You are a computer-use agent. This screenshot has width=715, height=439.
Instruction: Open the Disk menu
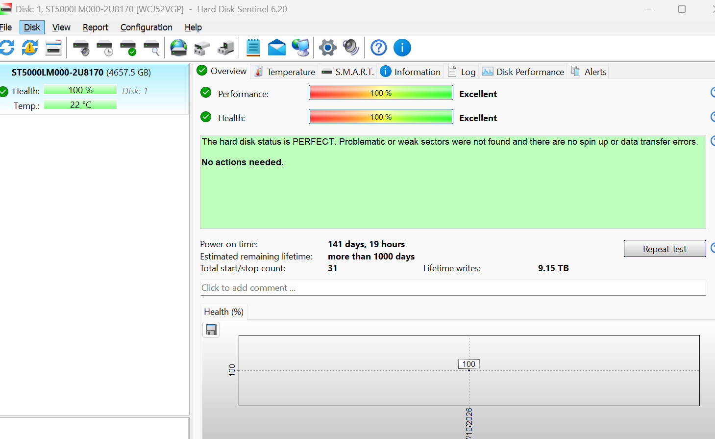(32, 27)
